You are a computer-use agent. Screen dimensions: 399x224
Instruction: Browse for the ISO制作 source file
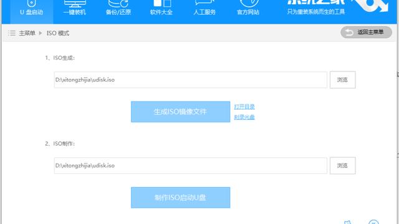coord(342,166)
